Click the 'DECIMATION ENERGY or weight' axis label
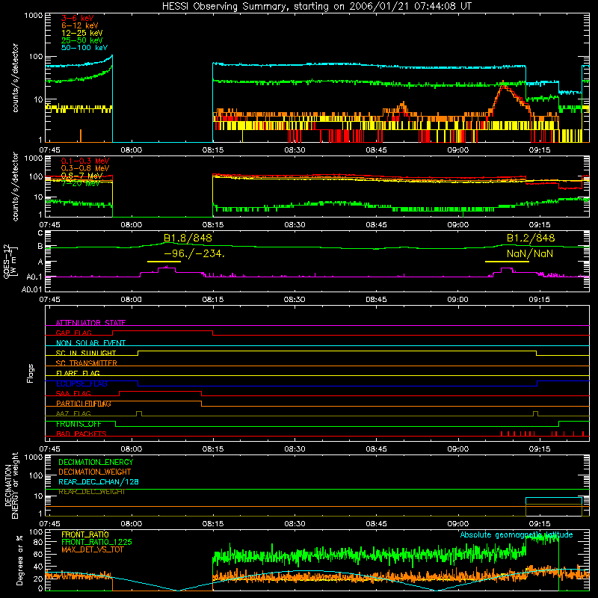Screen dimensions: 598x598 (x=11, y=485)
